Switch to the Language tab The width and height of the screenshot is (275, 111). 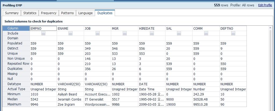pyautogui.click(x=85, y=13)
